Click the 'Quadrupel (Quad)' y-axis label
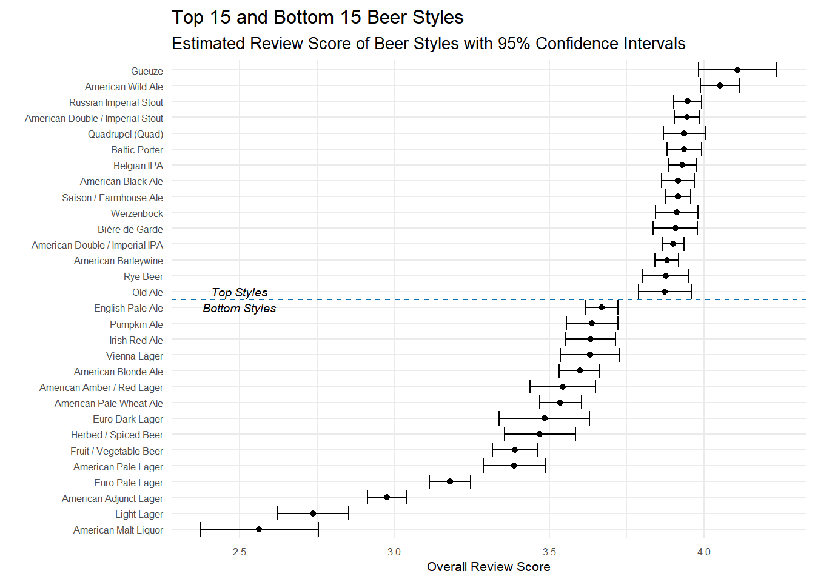The height and width of the screenshot is (582, 815). coord(126,134)
